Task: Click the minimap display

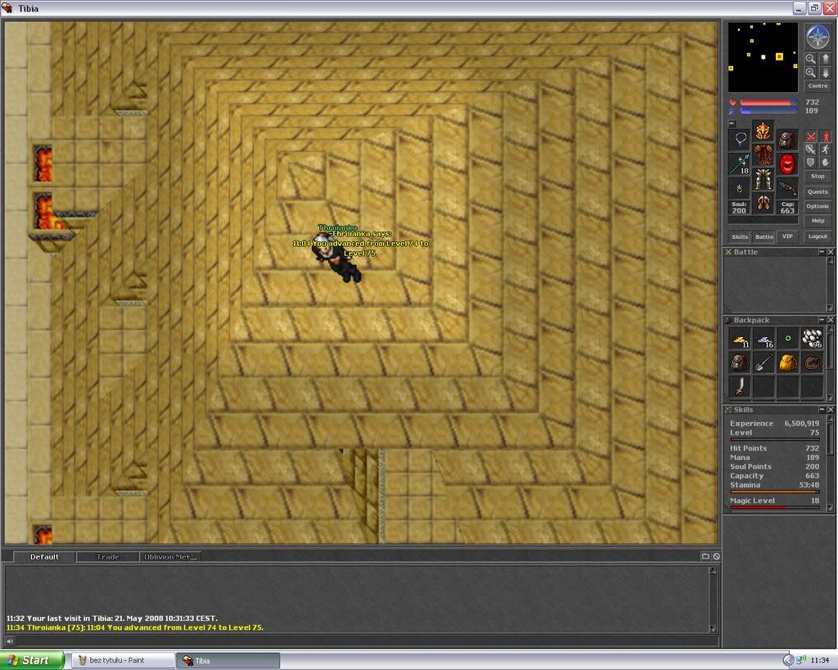Action: [764, 57]
